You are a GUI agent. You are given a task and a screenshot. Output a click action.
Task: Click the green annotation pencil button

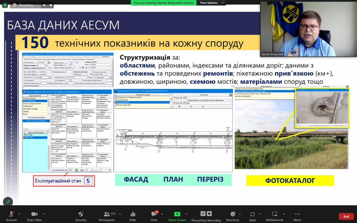coord(8,202)
